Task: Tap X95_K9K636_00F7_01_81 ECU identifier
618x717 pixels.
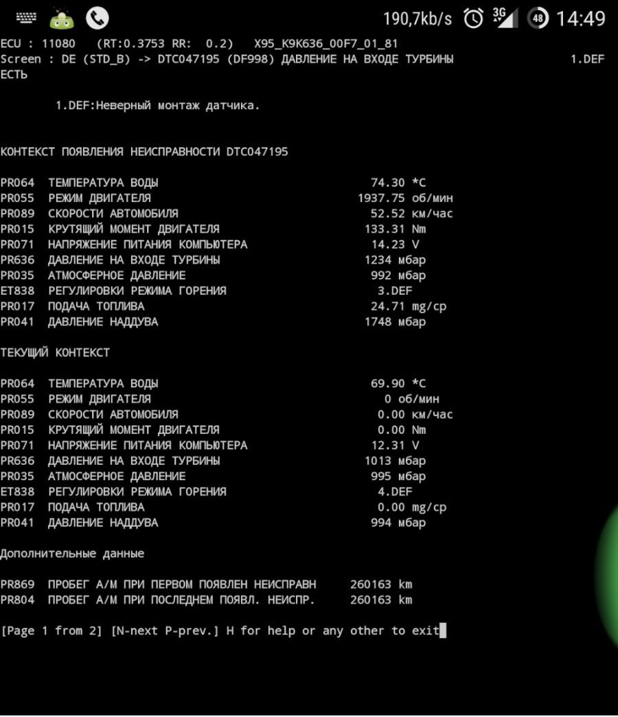Action: click(326, 44)
